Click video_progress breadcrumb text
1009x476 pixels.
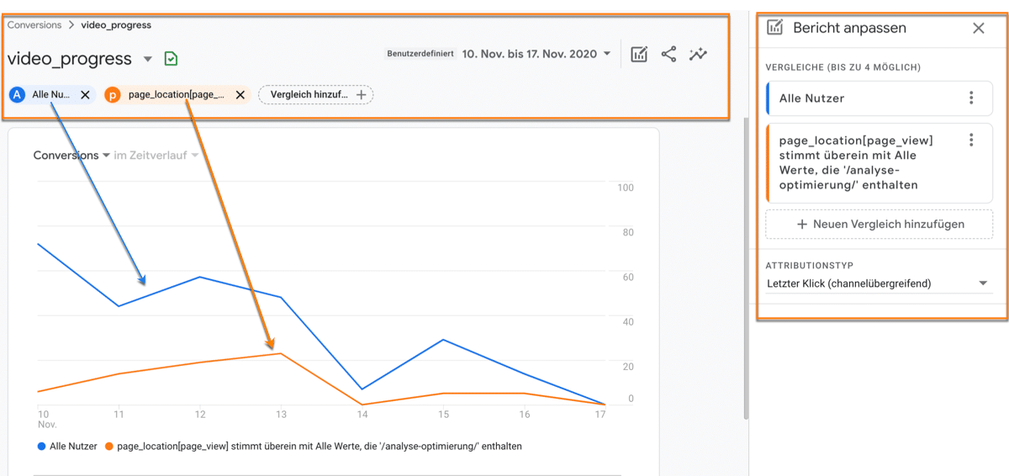point(116,25)
